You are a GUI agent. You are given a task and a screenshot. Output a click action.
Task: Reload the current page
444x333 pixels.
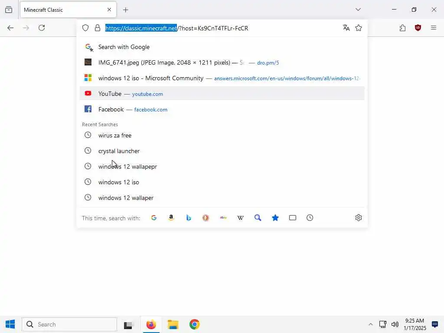click(x=42, y=28)
